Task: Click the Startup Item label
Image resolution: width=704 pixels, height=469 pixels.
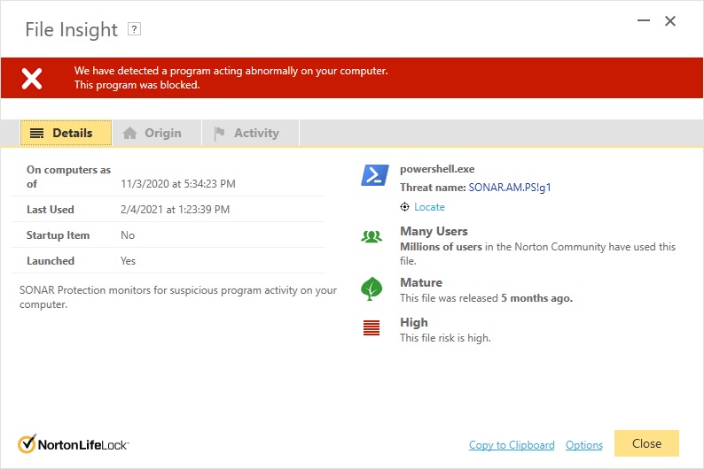Action: pos(58,235)
